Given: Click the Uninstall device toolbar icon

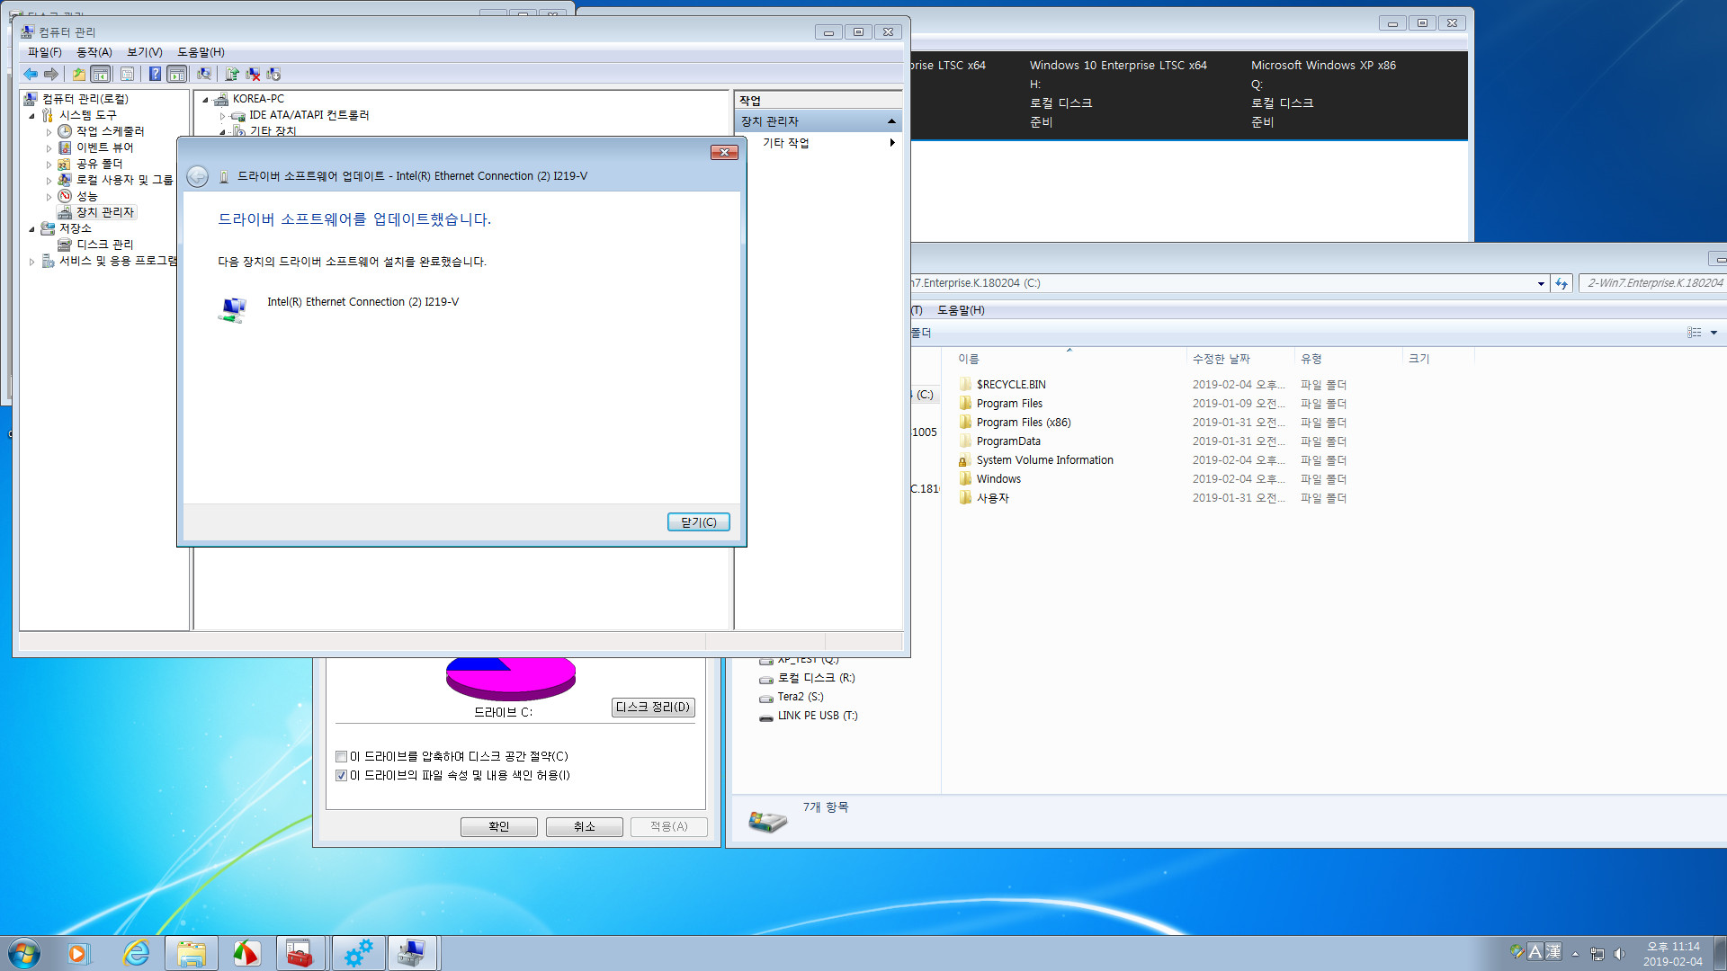Looking at the screenshot, I should coord(253,74).
